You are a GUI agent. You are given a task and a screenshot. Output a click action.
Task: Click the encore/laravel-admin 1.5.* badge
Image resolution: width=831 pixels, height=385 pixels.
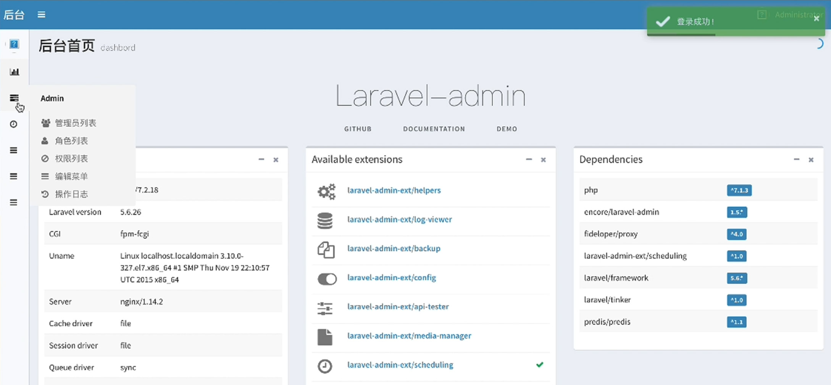pos(737,212)
